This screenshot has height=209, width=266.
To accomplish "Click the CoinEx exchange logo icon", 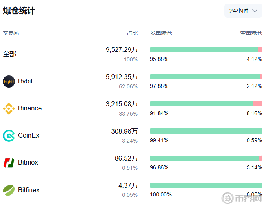I will 9,136.
